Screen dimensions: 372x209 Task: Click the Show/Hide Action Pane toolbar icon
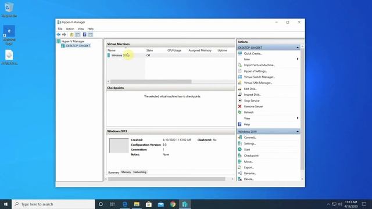pyautogui.click(x=91, y=35)
